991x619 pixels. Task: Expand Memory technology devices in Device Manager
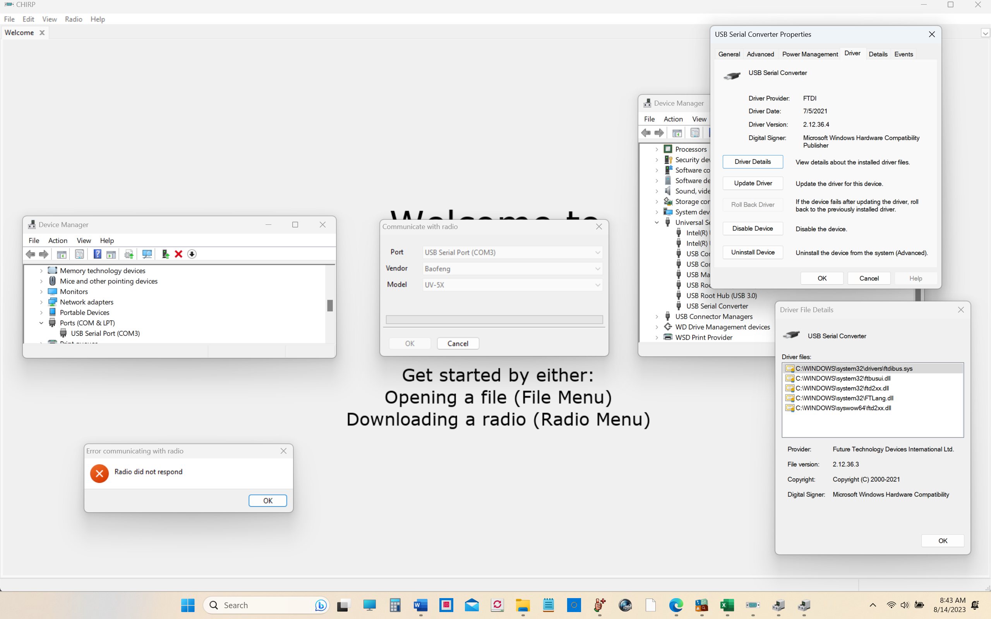[41, 270]
